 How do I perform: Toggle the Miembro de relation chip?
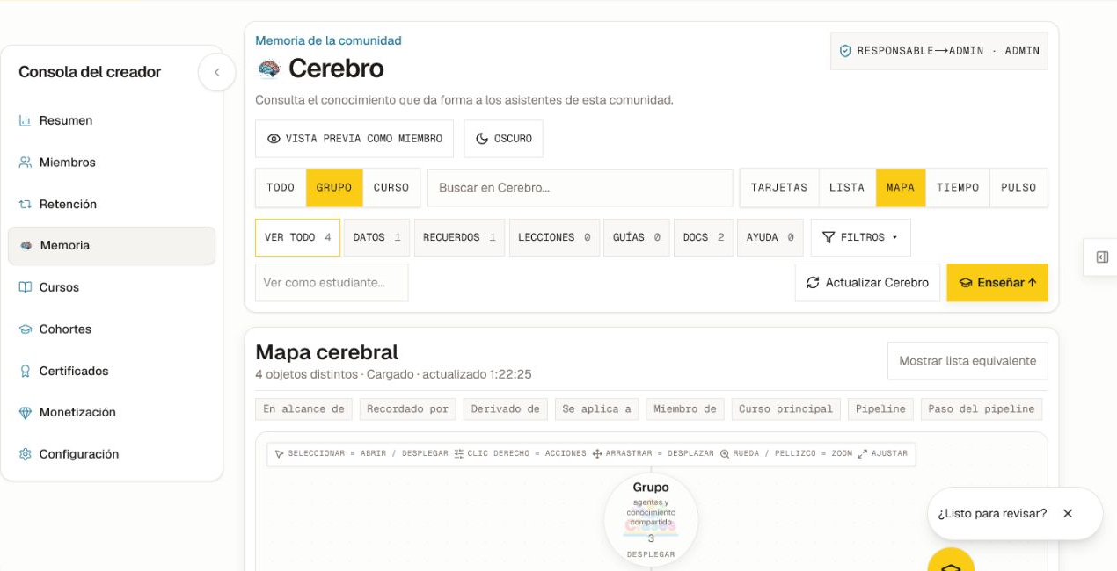point(685,409)
